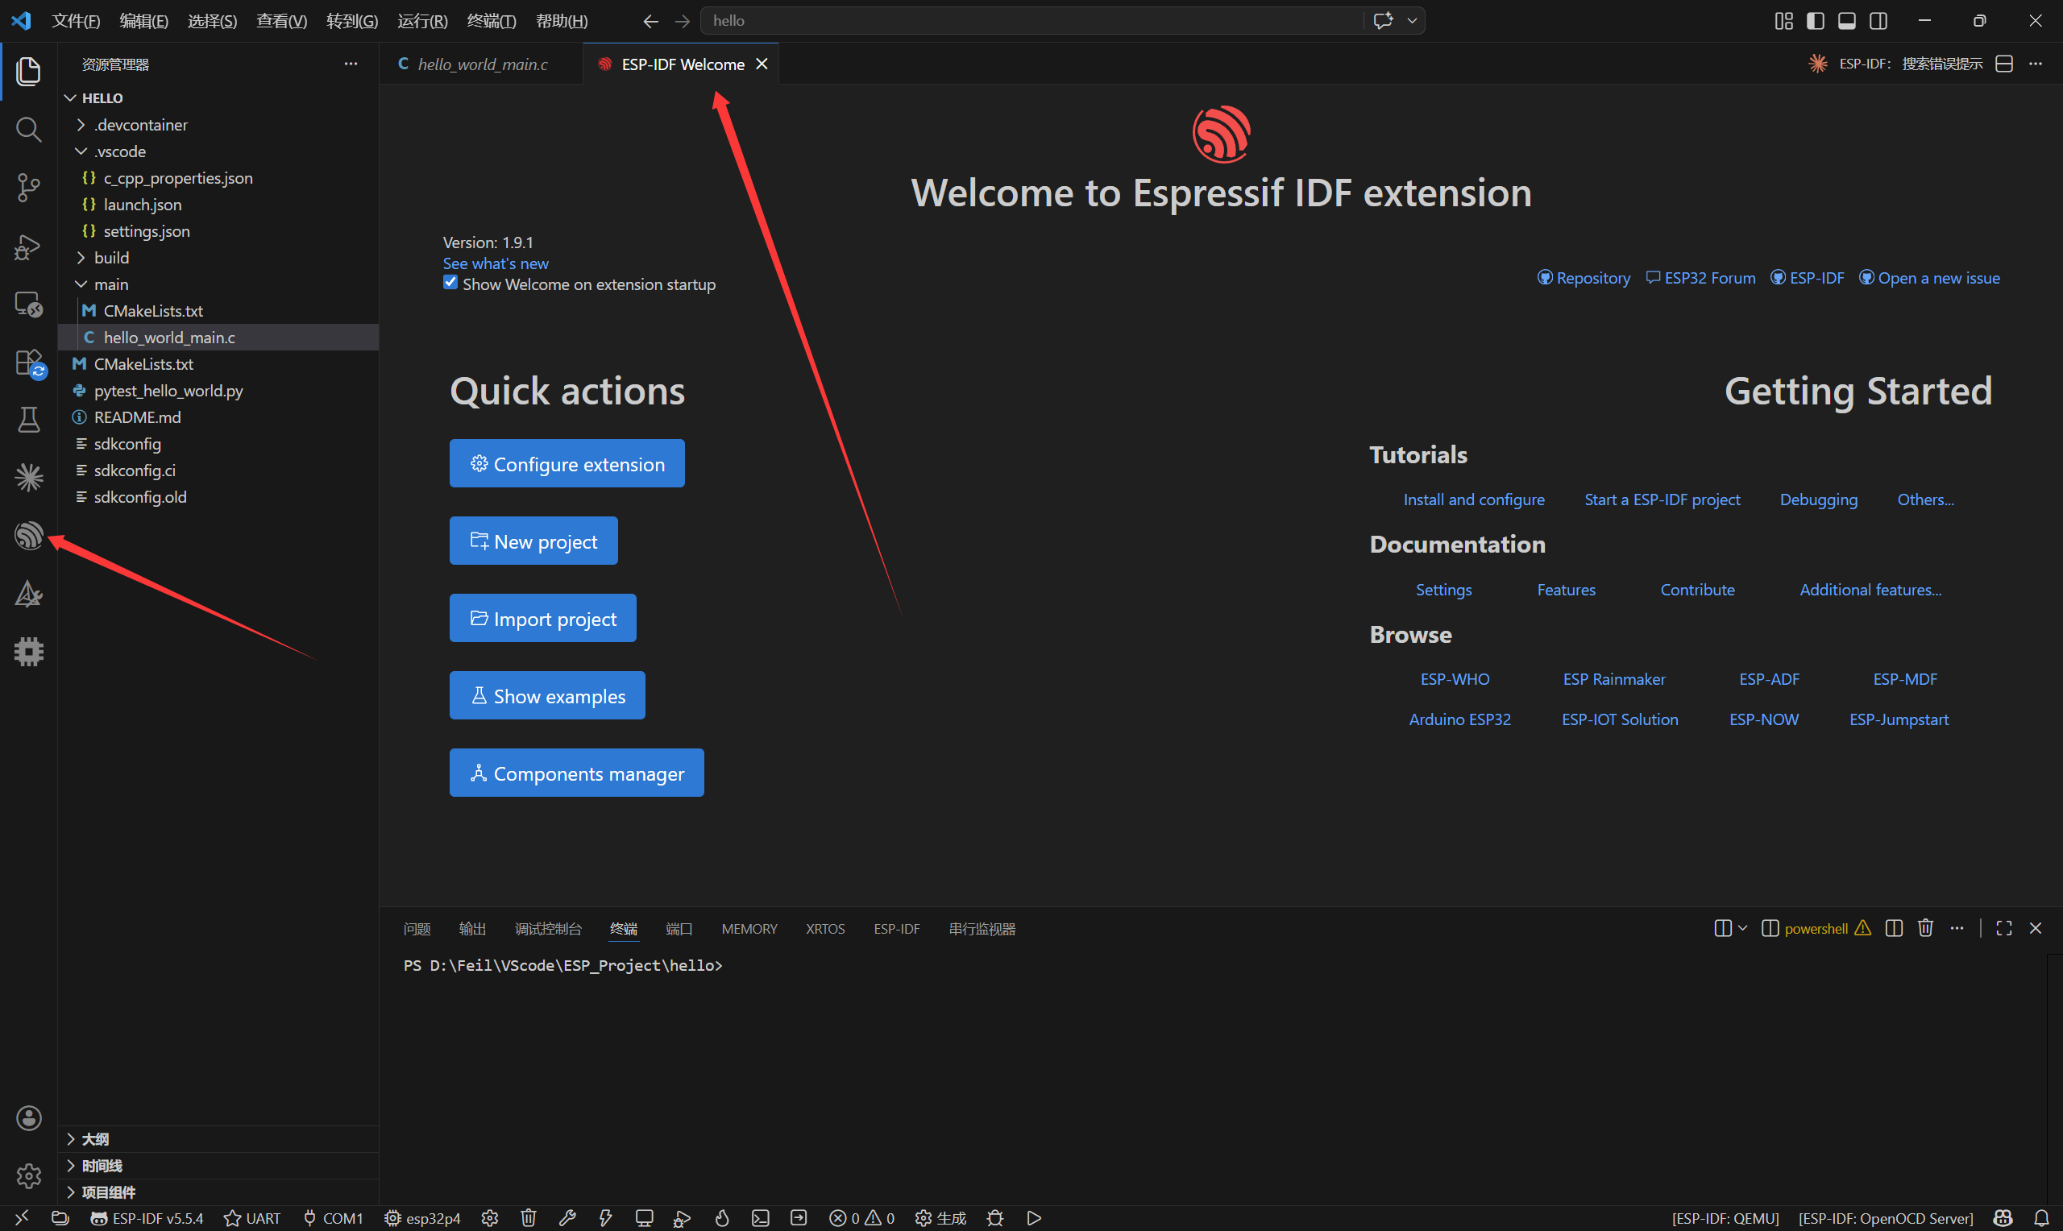Open Run and Debug view
2063x1231 pixels.
(x=28, y=246)
